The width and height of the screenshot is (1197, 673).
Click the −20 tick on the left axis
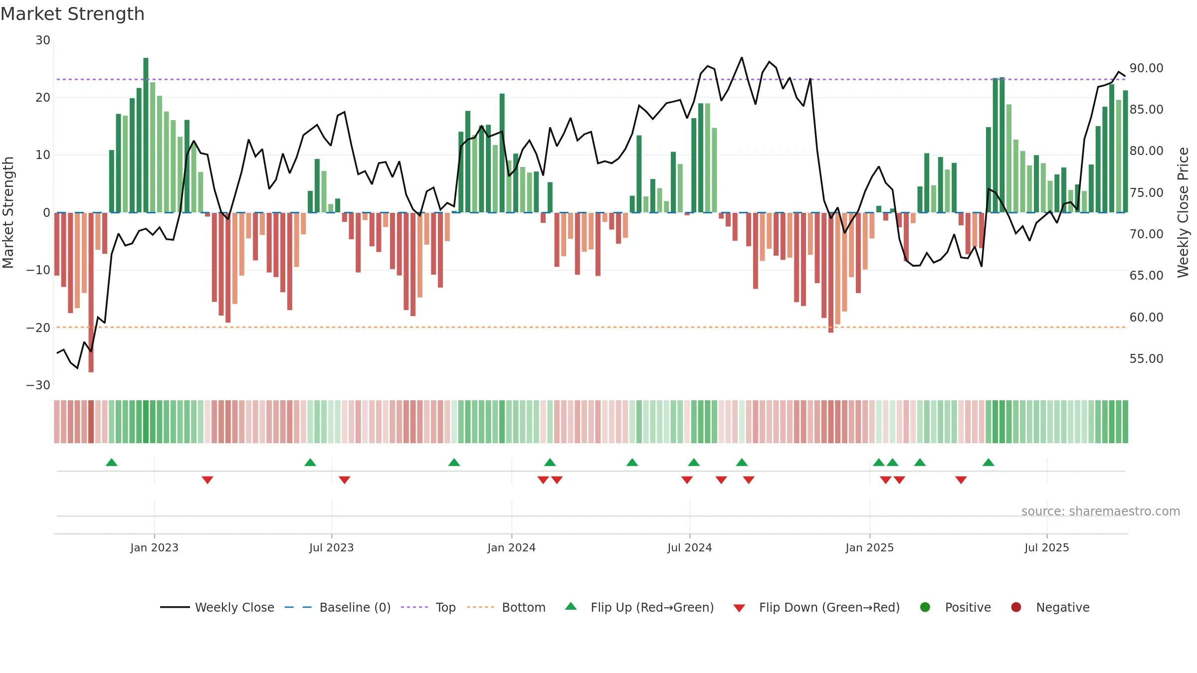coord(38,328)
